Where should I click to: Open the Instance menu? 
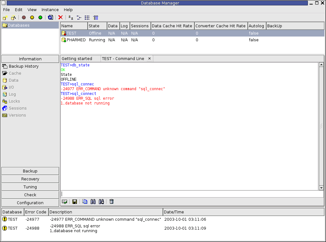pyautogui.click(x=50, y=10)
